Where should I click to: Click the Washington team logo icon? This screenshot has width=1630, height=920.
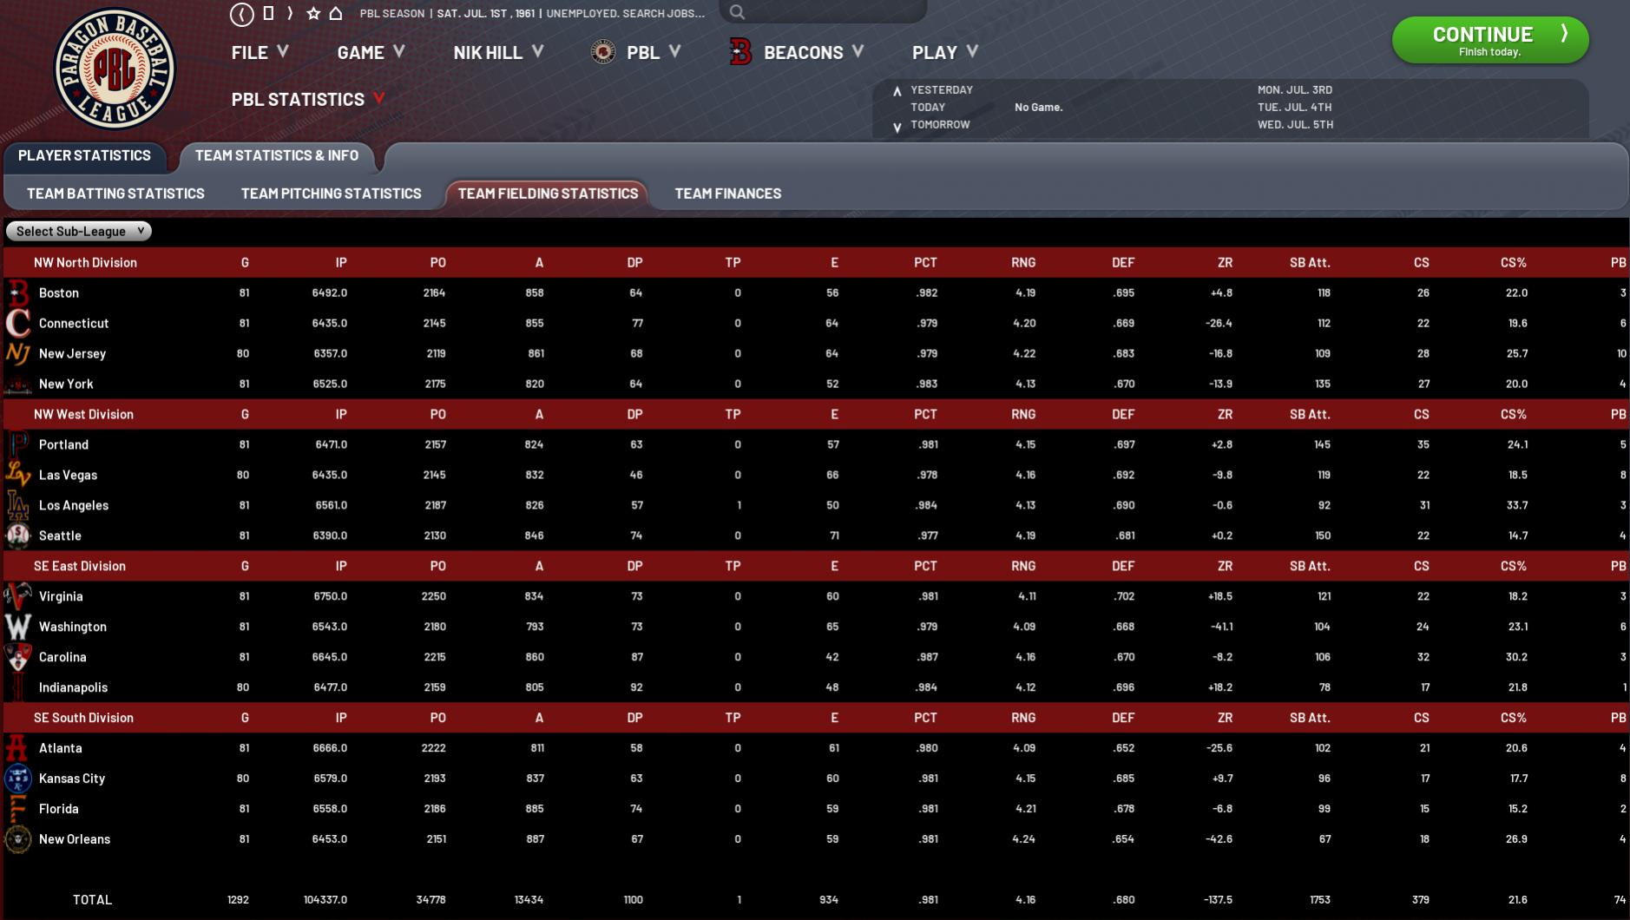click(17, 627)
